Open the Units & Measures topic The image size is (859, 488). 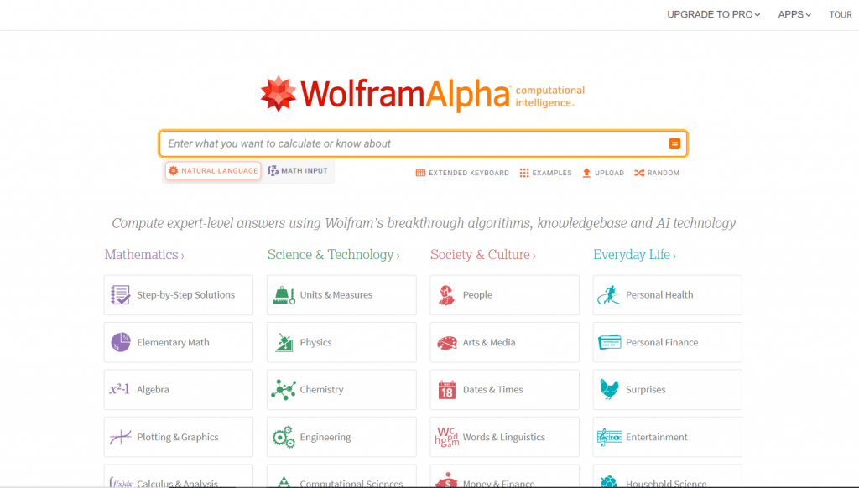coord(341,295)
